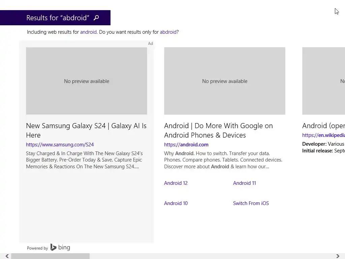The width and height of the screenshot is (345, 259).
Task: Click the right scroll arrow
Action: pyautogui.click(x=338, y=256)
